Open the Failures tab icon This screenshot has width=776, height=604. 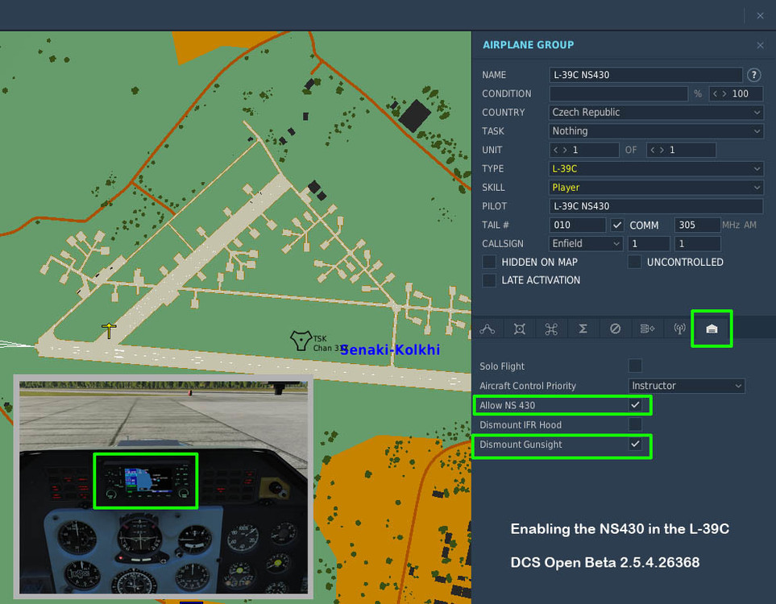coord(615,329)
